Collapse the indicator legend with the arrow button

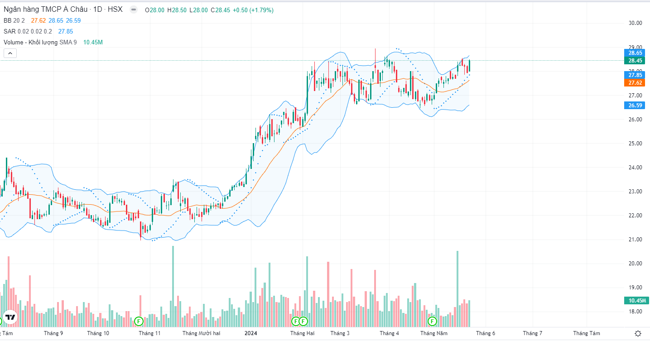coord(10,53)
